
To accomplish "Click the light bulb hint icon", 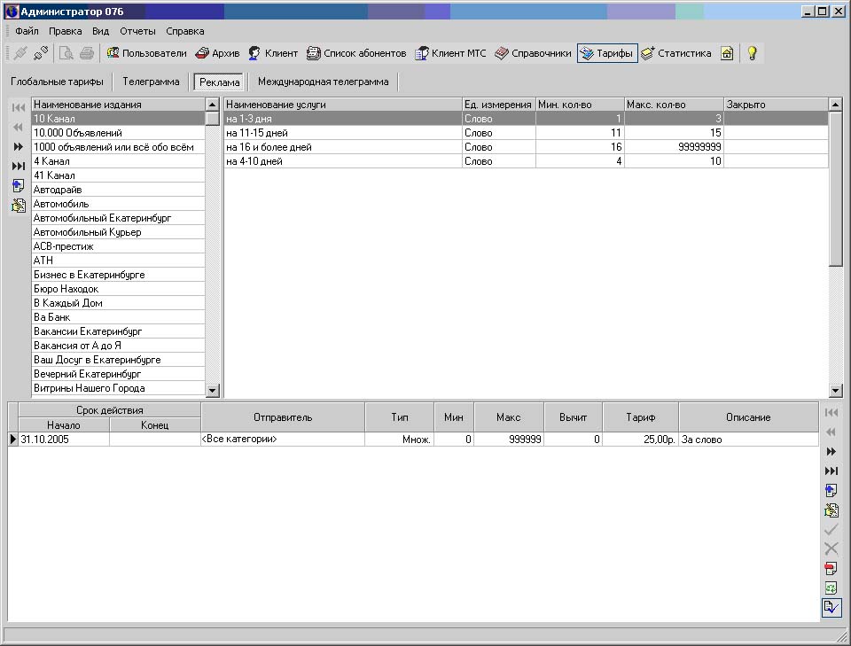I will tap(752, 53).
